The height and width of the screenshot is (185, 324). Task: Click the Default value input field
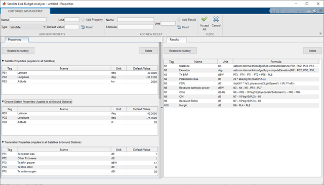[x=72, y=27]
